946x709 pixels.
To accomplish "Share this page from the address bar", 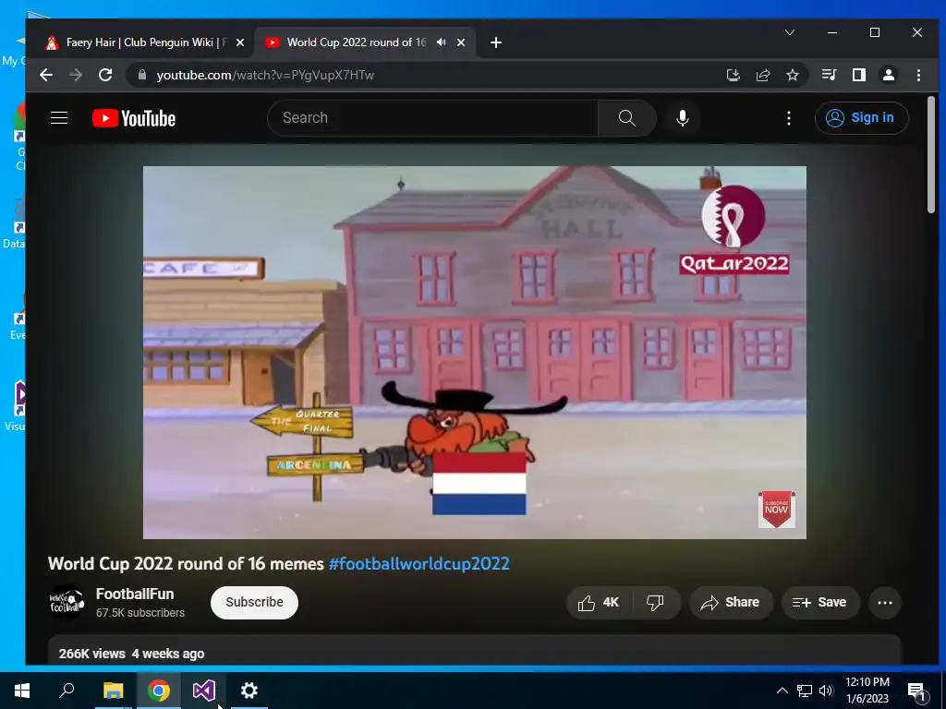I will (x=762, y=75).
